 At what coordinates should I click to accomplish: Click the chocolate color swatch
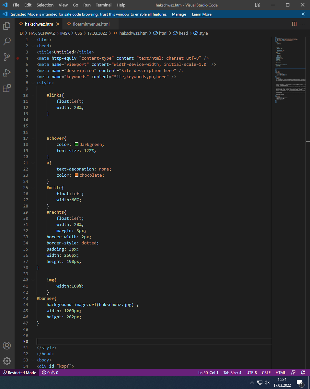[77, 175]
